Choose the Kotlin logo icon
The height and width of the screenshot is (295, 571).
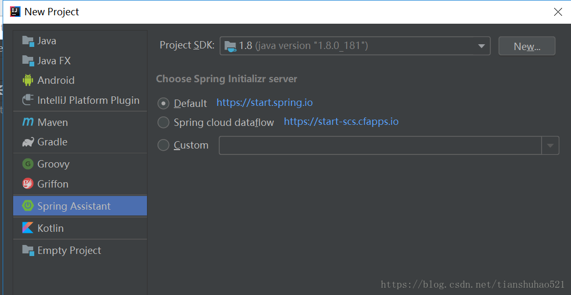point(28,228)
